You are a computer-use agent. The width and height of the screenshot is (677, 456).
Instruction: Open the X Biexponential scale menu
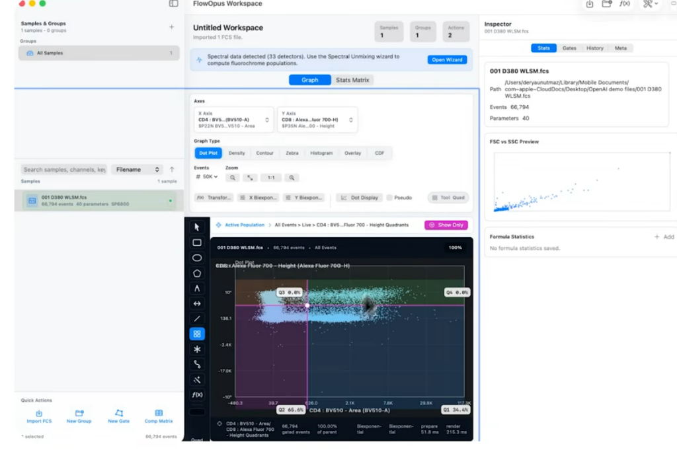click(259, 198)
